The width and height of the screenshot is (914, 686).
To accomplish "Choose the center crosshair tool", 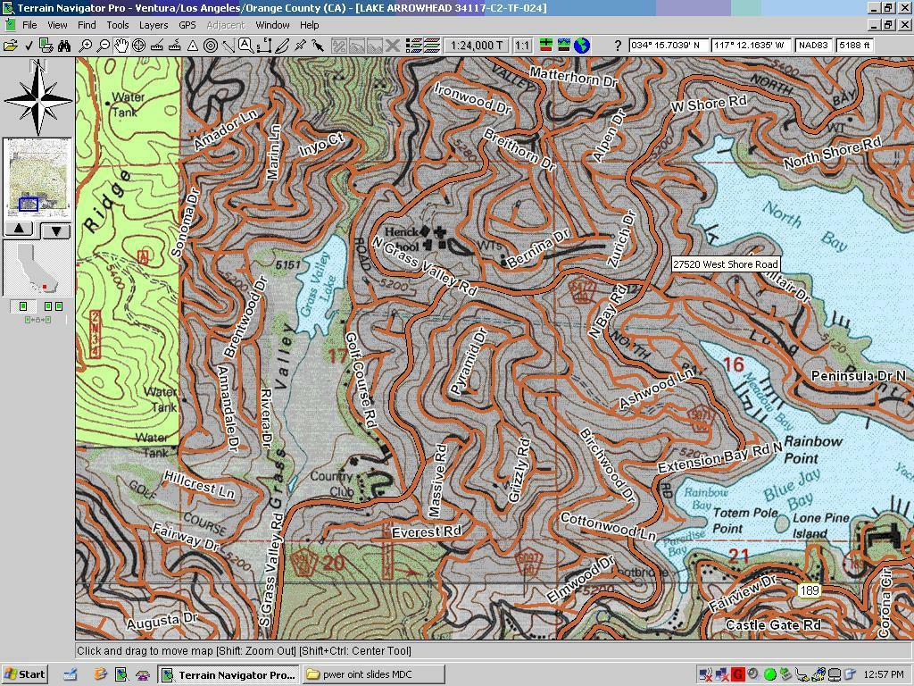I will coord(138,46).
